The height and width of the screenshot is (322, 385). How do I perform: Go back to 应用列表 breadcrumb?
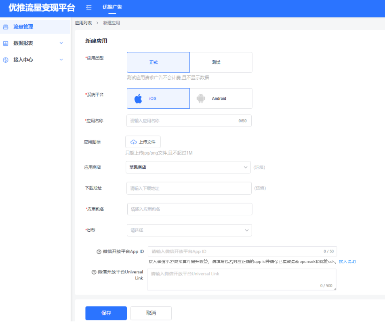83,23
